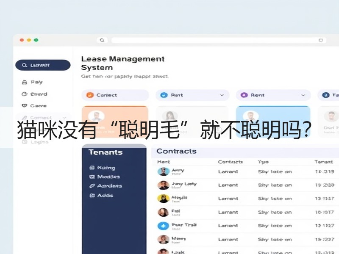Click the Adds icon in Tenants panel
The image size is (339, 254).
(x=92, y=196)
